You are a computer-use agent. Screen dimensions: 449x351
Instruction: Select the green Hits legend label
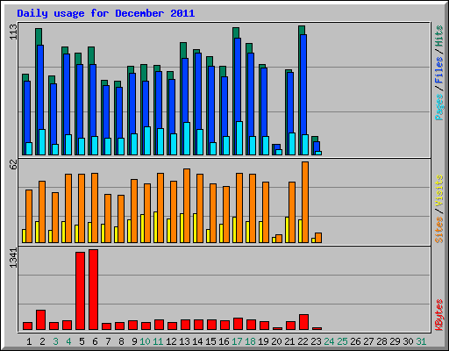[439, 36]
